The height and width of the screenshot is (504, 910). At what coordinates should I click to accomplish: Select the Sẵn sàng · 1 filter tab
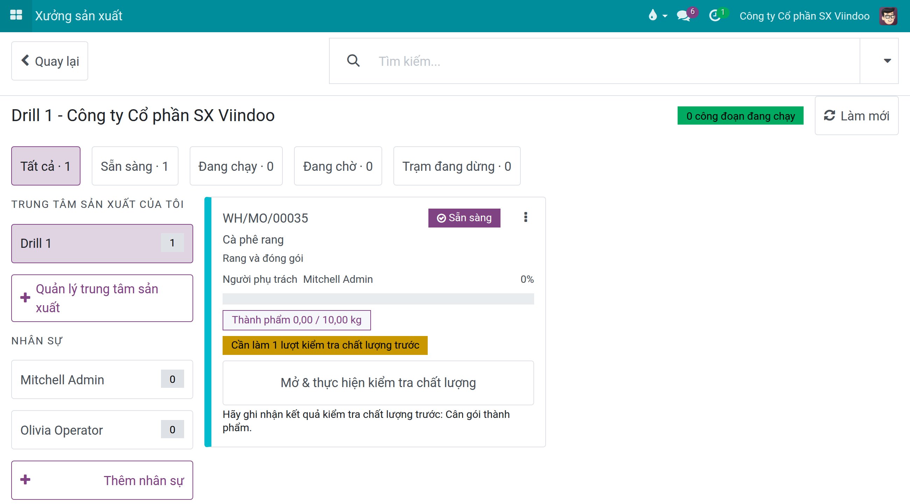click(x=135, y=166)
